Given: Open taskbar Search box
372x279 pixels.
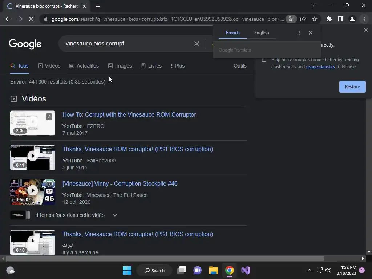Looking at the screenshot, I should [154, 270].
